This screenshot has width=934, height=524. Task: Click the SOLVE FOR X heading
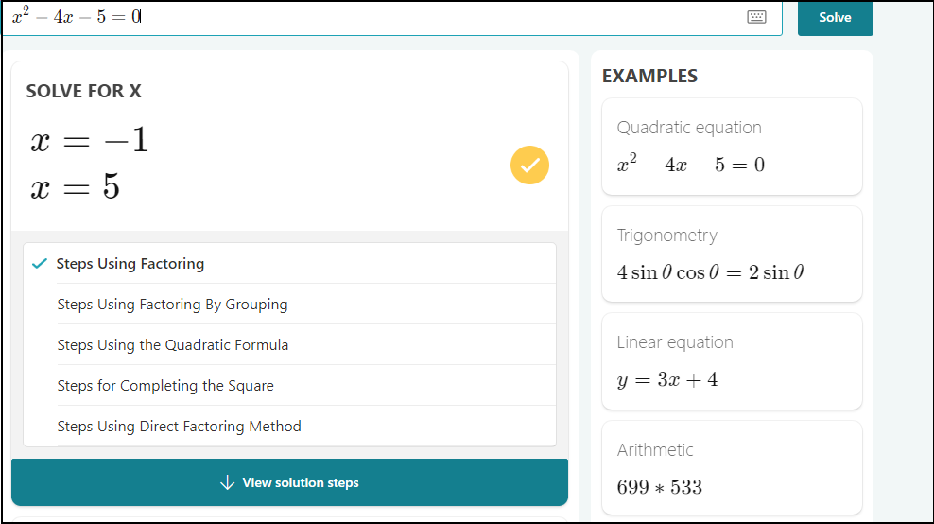tap(84, 92)
